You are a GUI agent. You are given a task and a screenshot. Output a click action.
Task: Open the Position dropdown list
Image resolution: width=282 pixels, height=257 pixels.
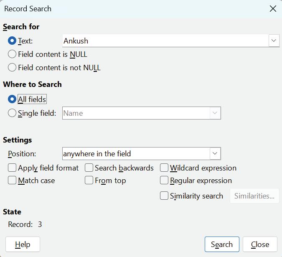pyautogui.click(x=215, y=153)
